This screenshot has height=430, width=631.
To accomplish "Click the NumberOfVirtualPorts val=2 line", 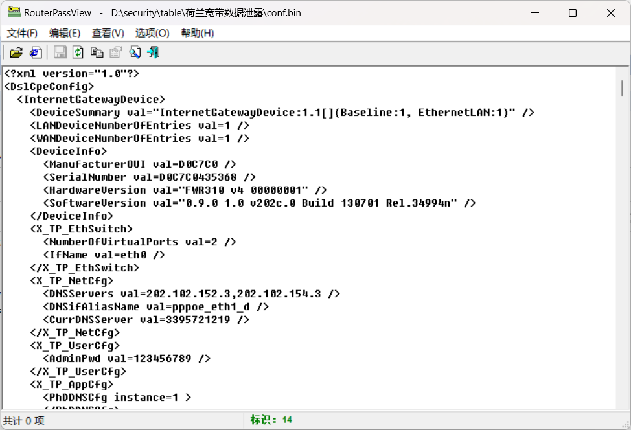I will tap(140, 242).
